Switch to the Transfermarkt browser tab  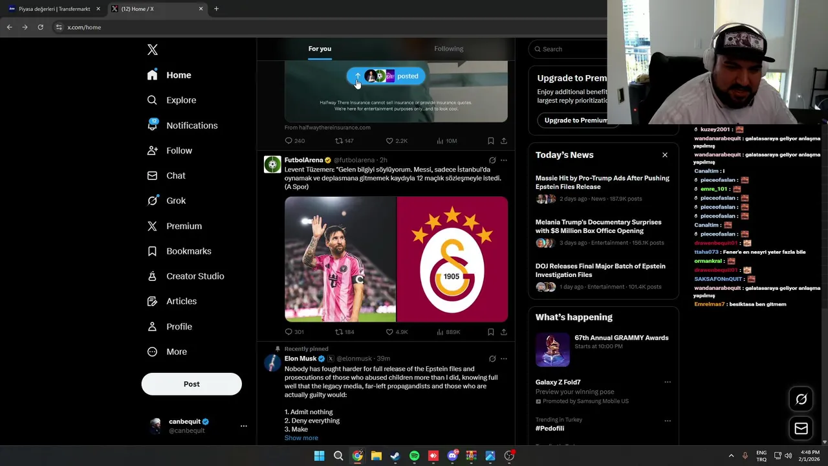54,9
